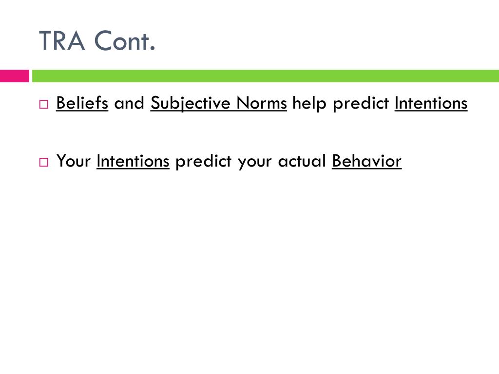Click "TRA" in the slide title
This screenshot has width=499, height=374.
[62, 41]
